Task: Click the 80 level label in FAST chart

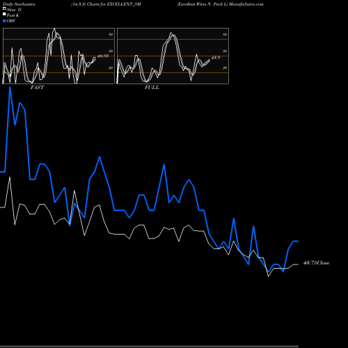Action: 111,34
